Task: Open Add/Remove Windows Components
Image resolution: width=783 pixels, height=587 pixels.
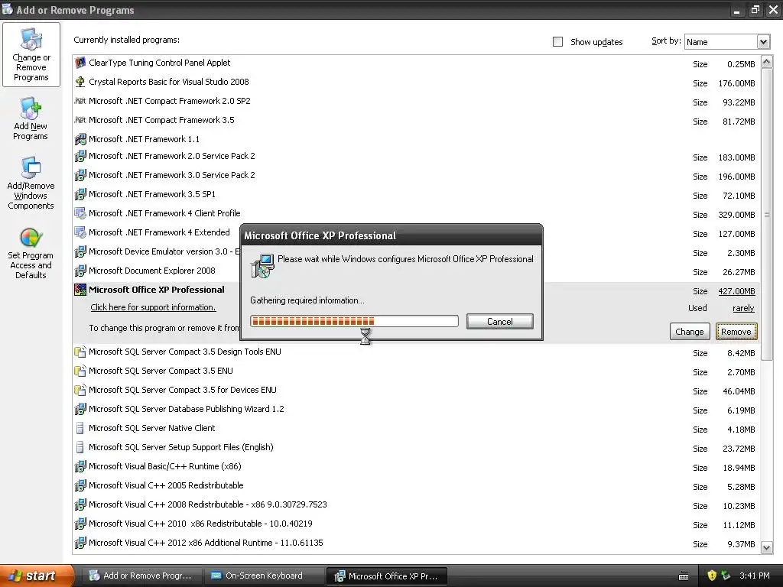Action: 31,183
